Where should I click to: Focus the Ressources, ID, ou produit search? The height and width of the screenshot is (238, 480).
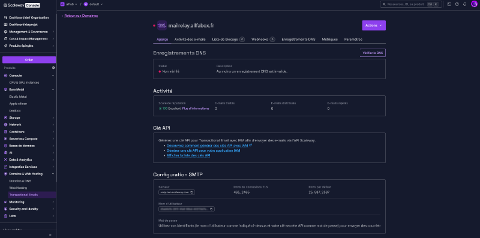tap(411, 4)
